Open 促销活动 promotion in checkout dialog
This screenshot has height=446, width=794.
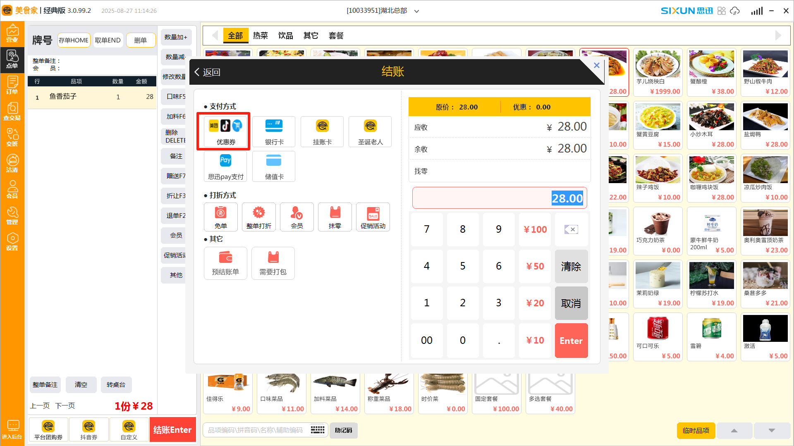(x=373, y=217)
